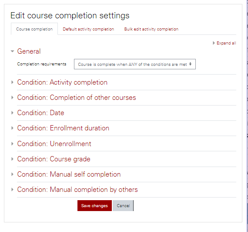Click the Save changes button
The image size is (248, 232).
(94, 206)
